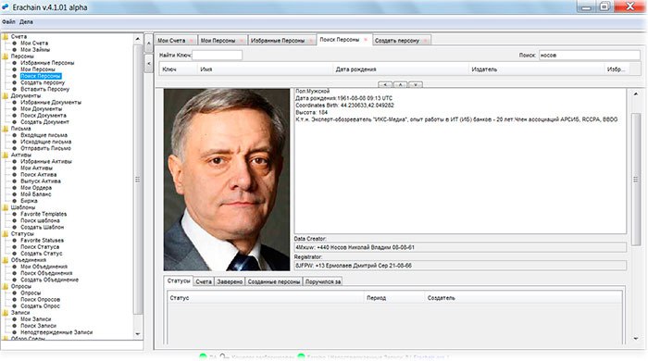The image size is (648, 361).
Task: Click the Статусы folder icon in the tree
Action: pos(5,234)
